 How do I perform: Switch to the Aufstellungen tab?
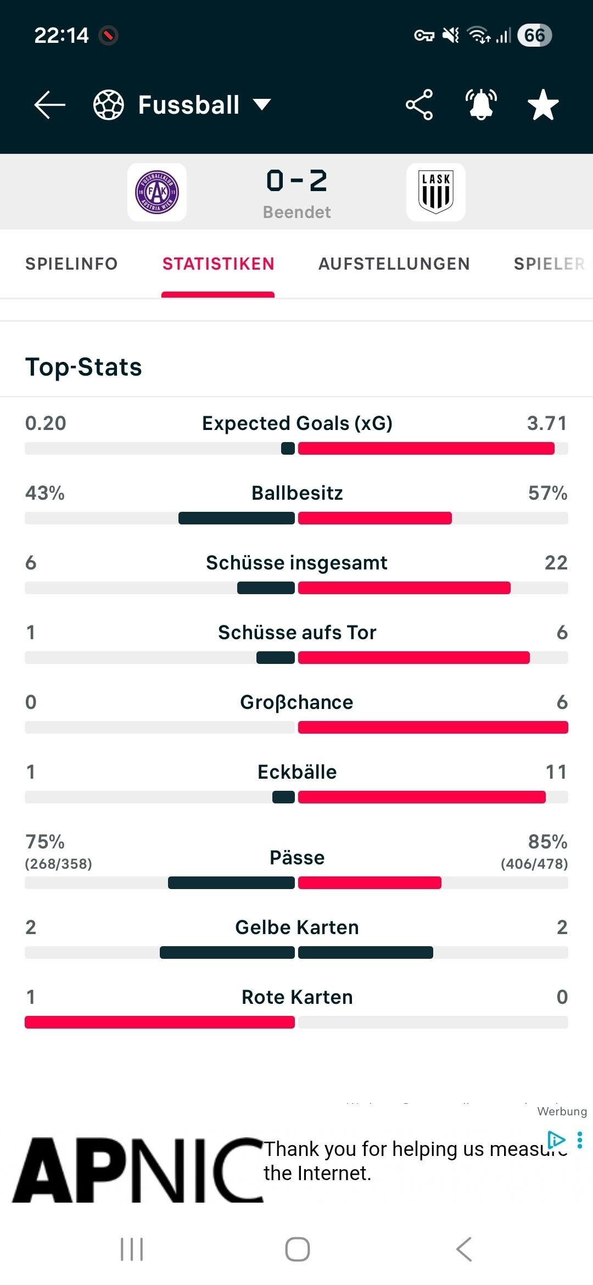394,264
